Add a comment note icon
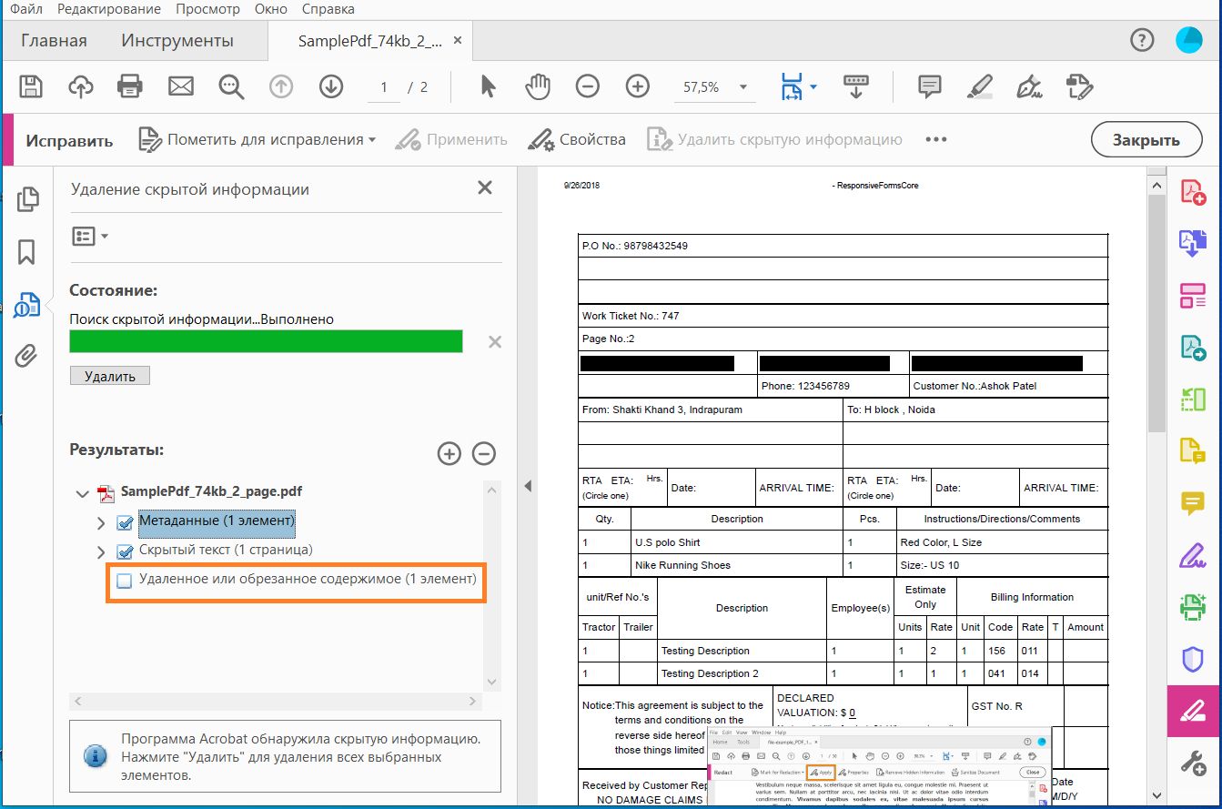This screenshot has width=1222, height=809. tap(929, 86)
